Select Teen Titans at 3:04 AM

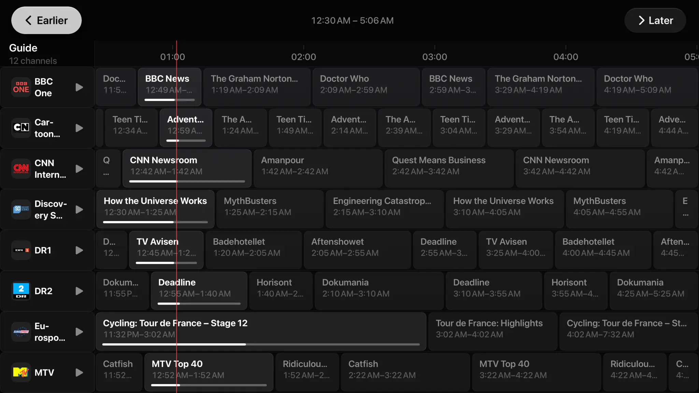tap(459, 128)
